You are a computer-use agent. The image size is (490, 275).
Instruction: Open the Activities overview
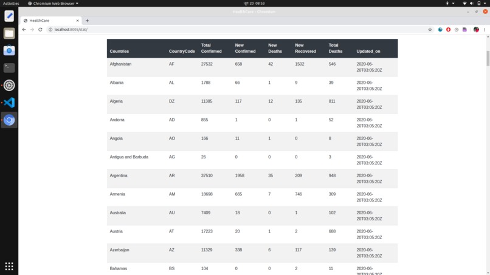pyautogui.click(x=11, y=3)
